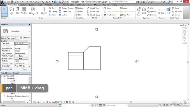Viewport: 190px width, 107px height.
Task: Open the Tag Area dropdown arrow
Action: click(132, 15)
